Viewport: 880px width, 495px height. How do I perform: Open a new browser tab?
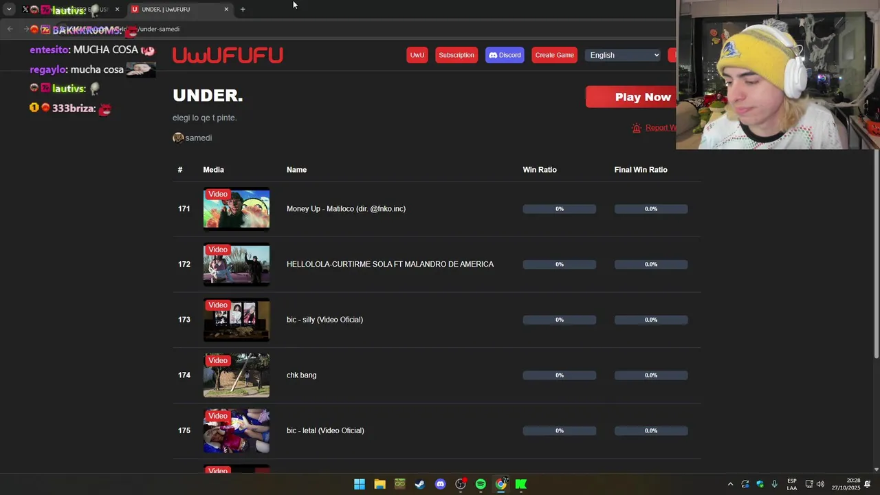click(243, 9)
